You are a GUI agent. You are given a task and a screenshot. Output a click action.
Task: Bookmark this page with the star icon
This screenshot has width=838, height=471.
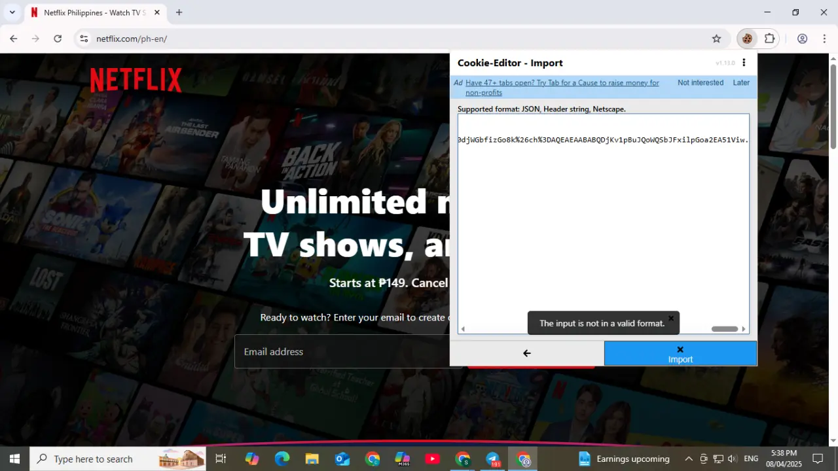716,39
